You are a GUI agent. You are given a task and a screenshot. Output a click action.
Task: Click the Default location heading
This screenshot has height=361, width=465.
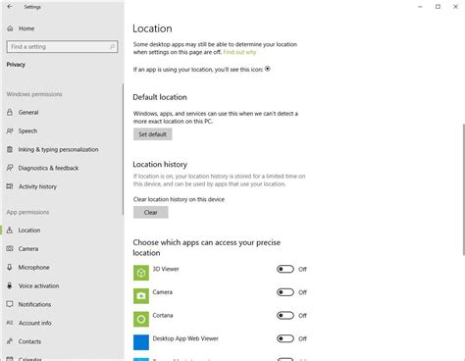(x=160, y=97)
